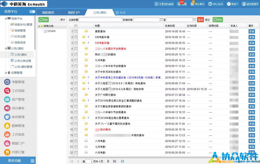Switch to the 我的门户 tab

click(x=74, y=13)
